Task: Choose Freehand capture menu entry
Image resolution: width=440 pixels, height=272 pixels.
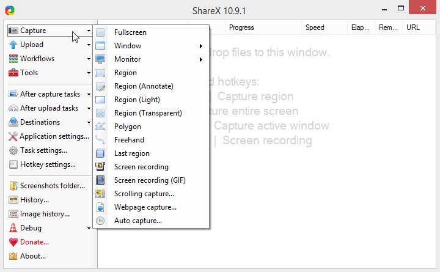Action: (151, 140)
